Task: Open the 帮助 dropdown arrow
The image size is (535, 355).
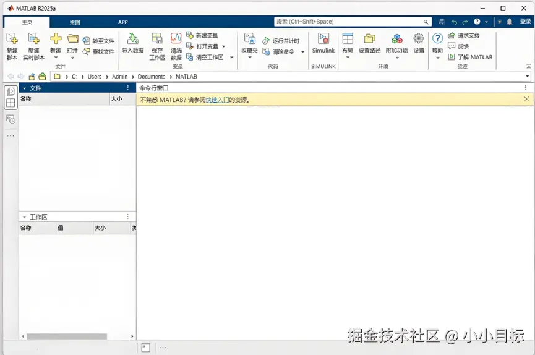Action: 437,58
